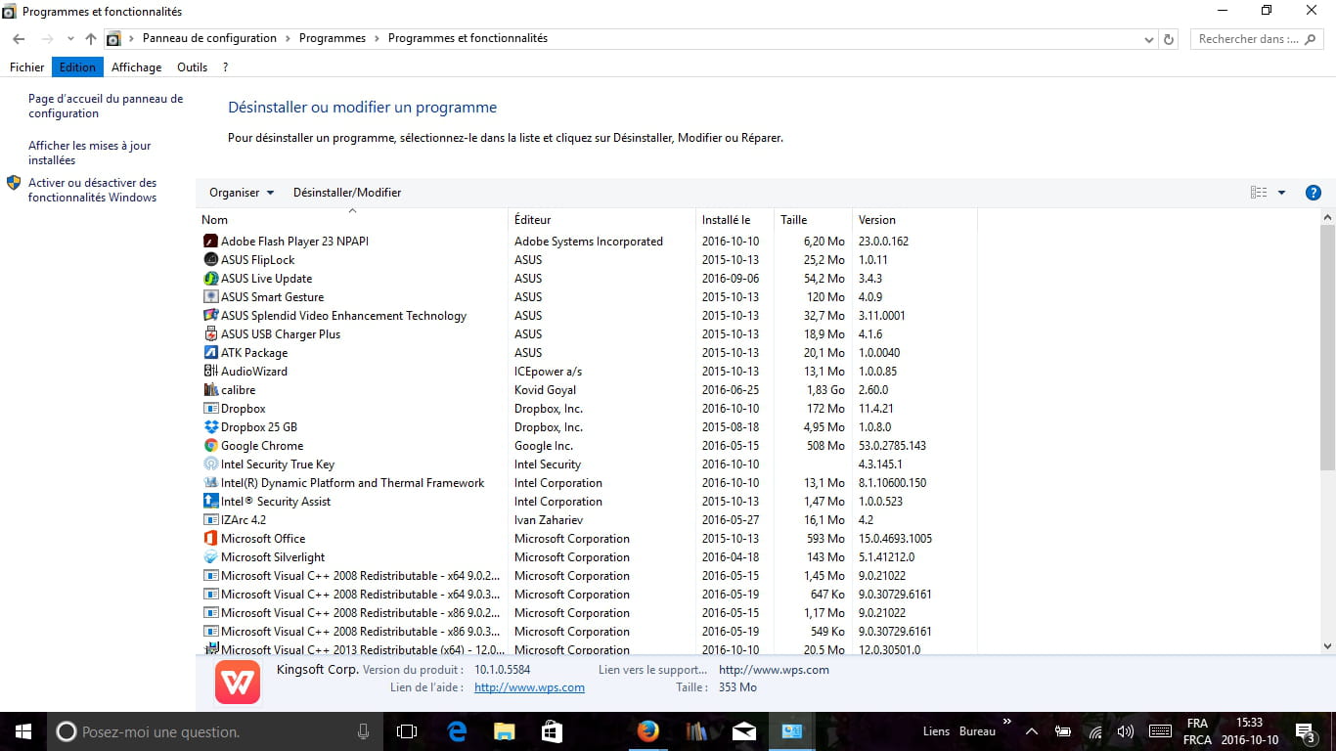Open the Mail app from taskbar
Image resolution: width=1336 pixels, height=751 pixels.
(743, 731)
